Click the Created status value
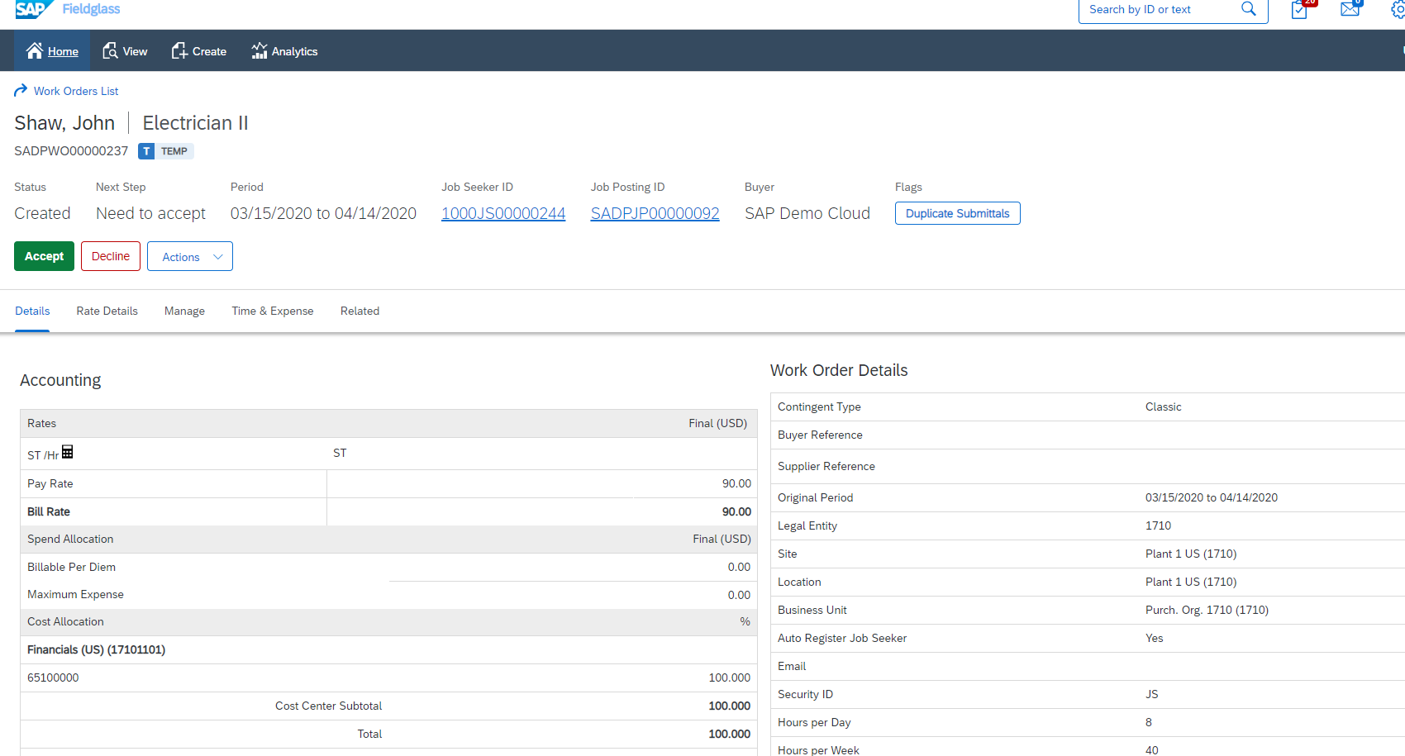The height and width of the screenshot is (756, 1405). pos(42,213)
